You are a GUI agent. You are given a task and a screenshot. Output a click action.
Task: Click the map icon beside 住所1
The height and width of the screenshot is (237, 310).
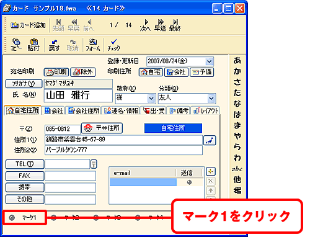pyautogui.click(x=210, y=140)
